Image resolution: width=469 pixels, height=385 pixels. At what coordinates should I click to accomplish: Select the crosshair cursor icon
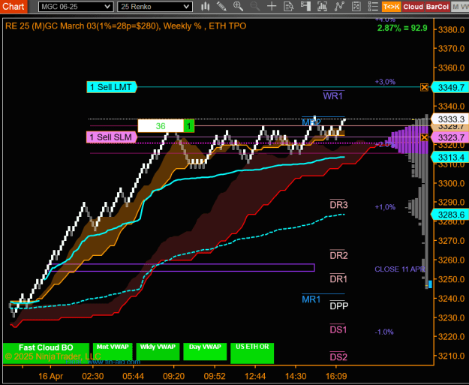pyautogui.click(x=272, y=6)
